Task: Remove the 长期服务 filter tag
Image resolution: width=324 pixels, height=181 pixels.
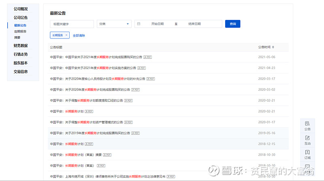Action: point(66,35)
